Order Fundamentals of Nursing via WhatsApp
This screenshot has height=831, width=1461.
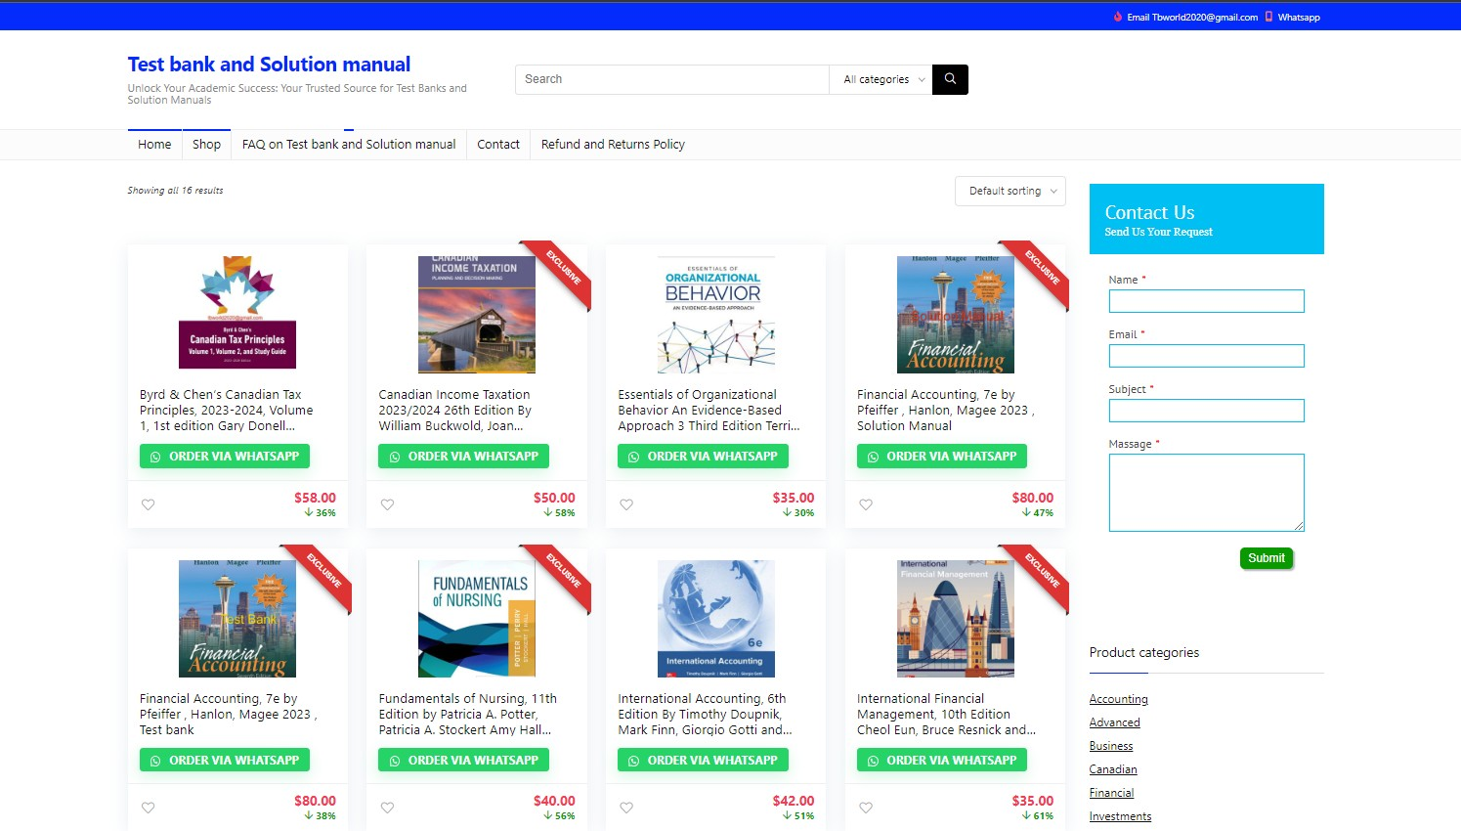(464, 760)
